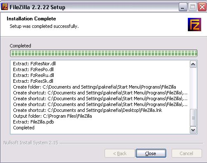Screen dimensions: 207x163
Task: Click the greyed-out Cancel button
Action: tap(187, 153)
